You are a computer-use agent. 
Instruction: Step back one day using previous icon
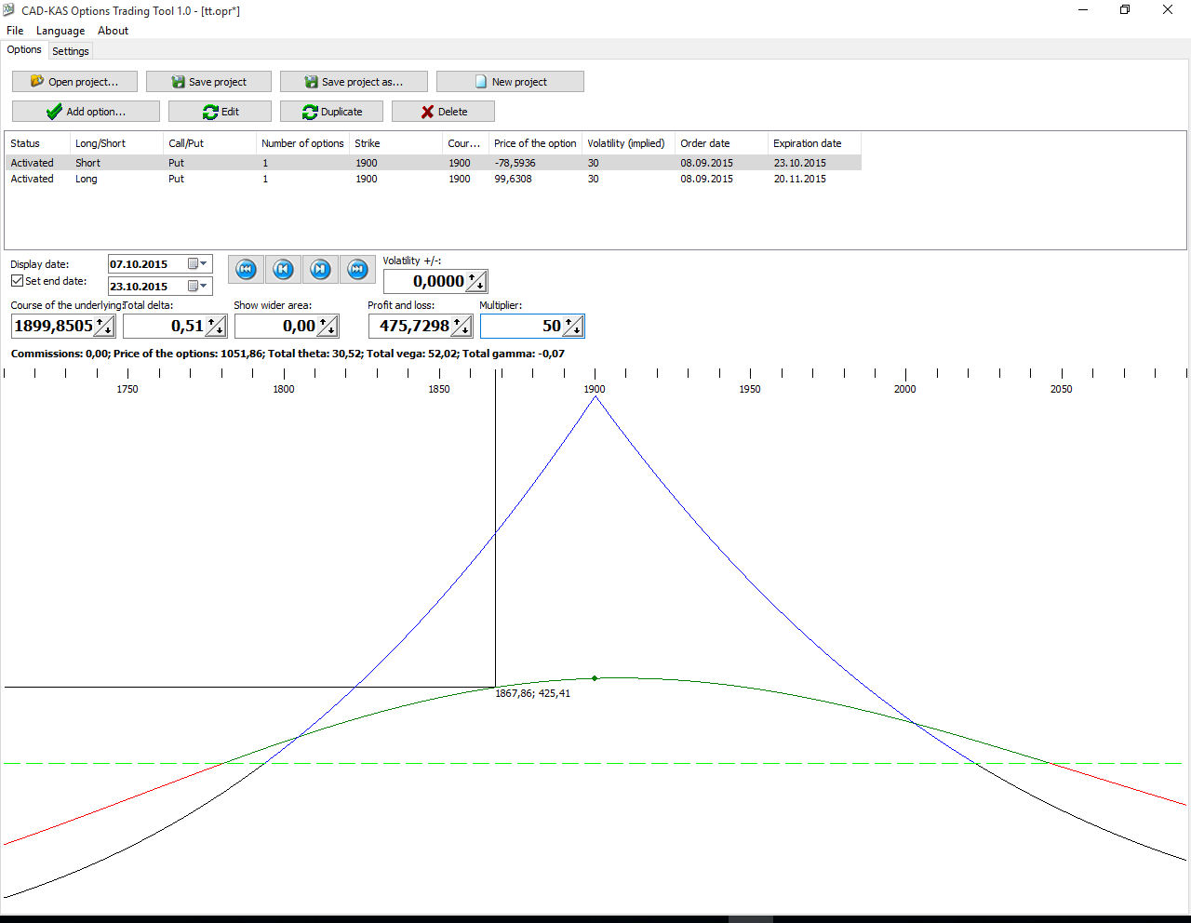(283, 270)
